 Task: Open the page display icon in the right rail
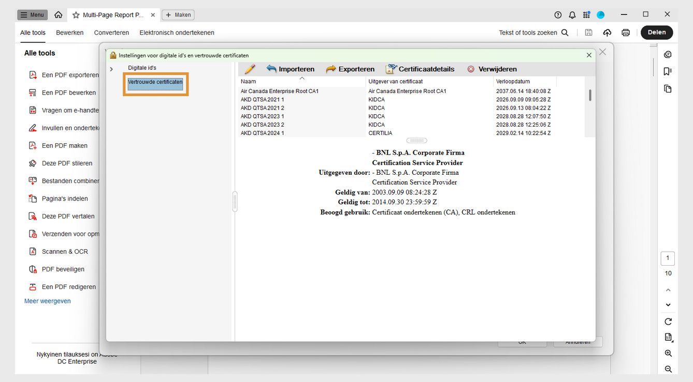click(x=668, y=338)
